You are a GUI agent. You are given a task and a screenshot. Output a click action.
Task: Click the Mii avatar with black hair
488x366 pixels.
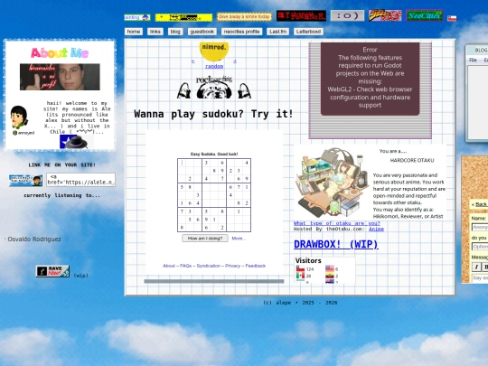tap(19, 117)
